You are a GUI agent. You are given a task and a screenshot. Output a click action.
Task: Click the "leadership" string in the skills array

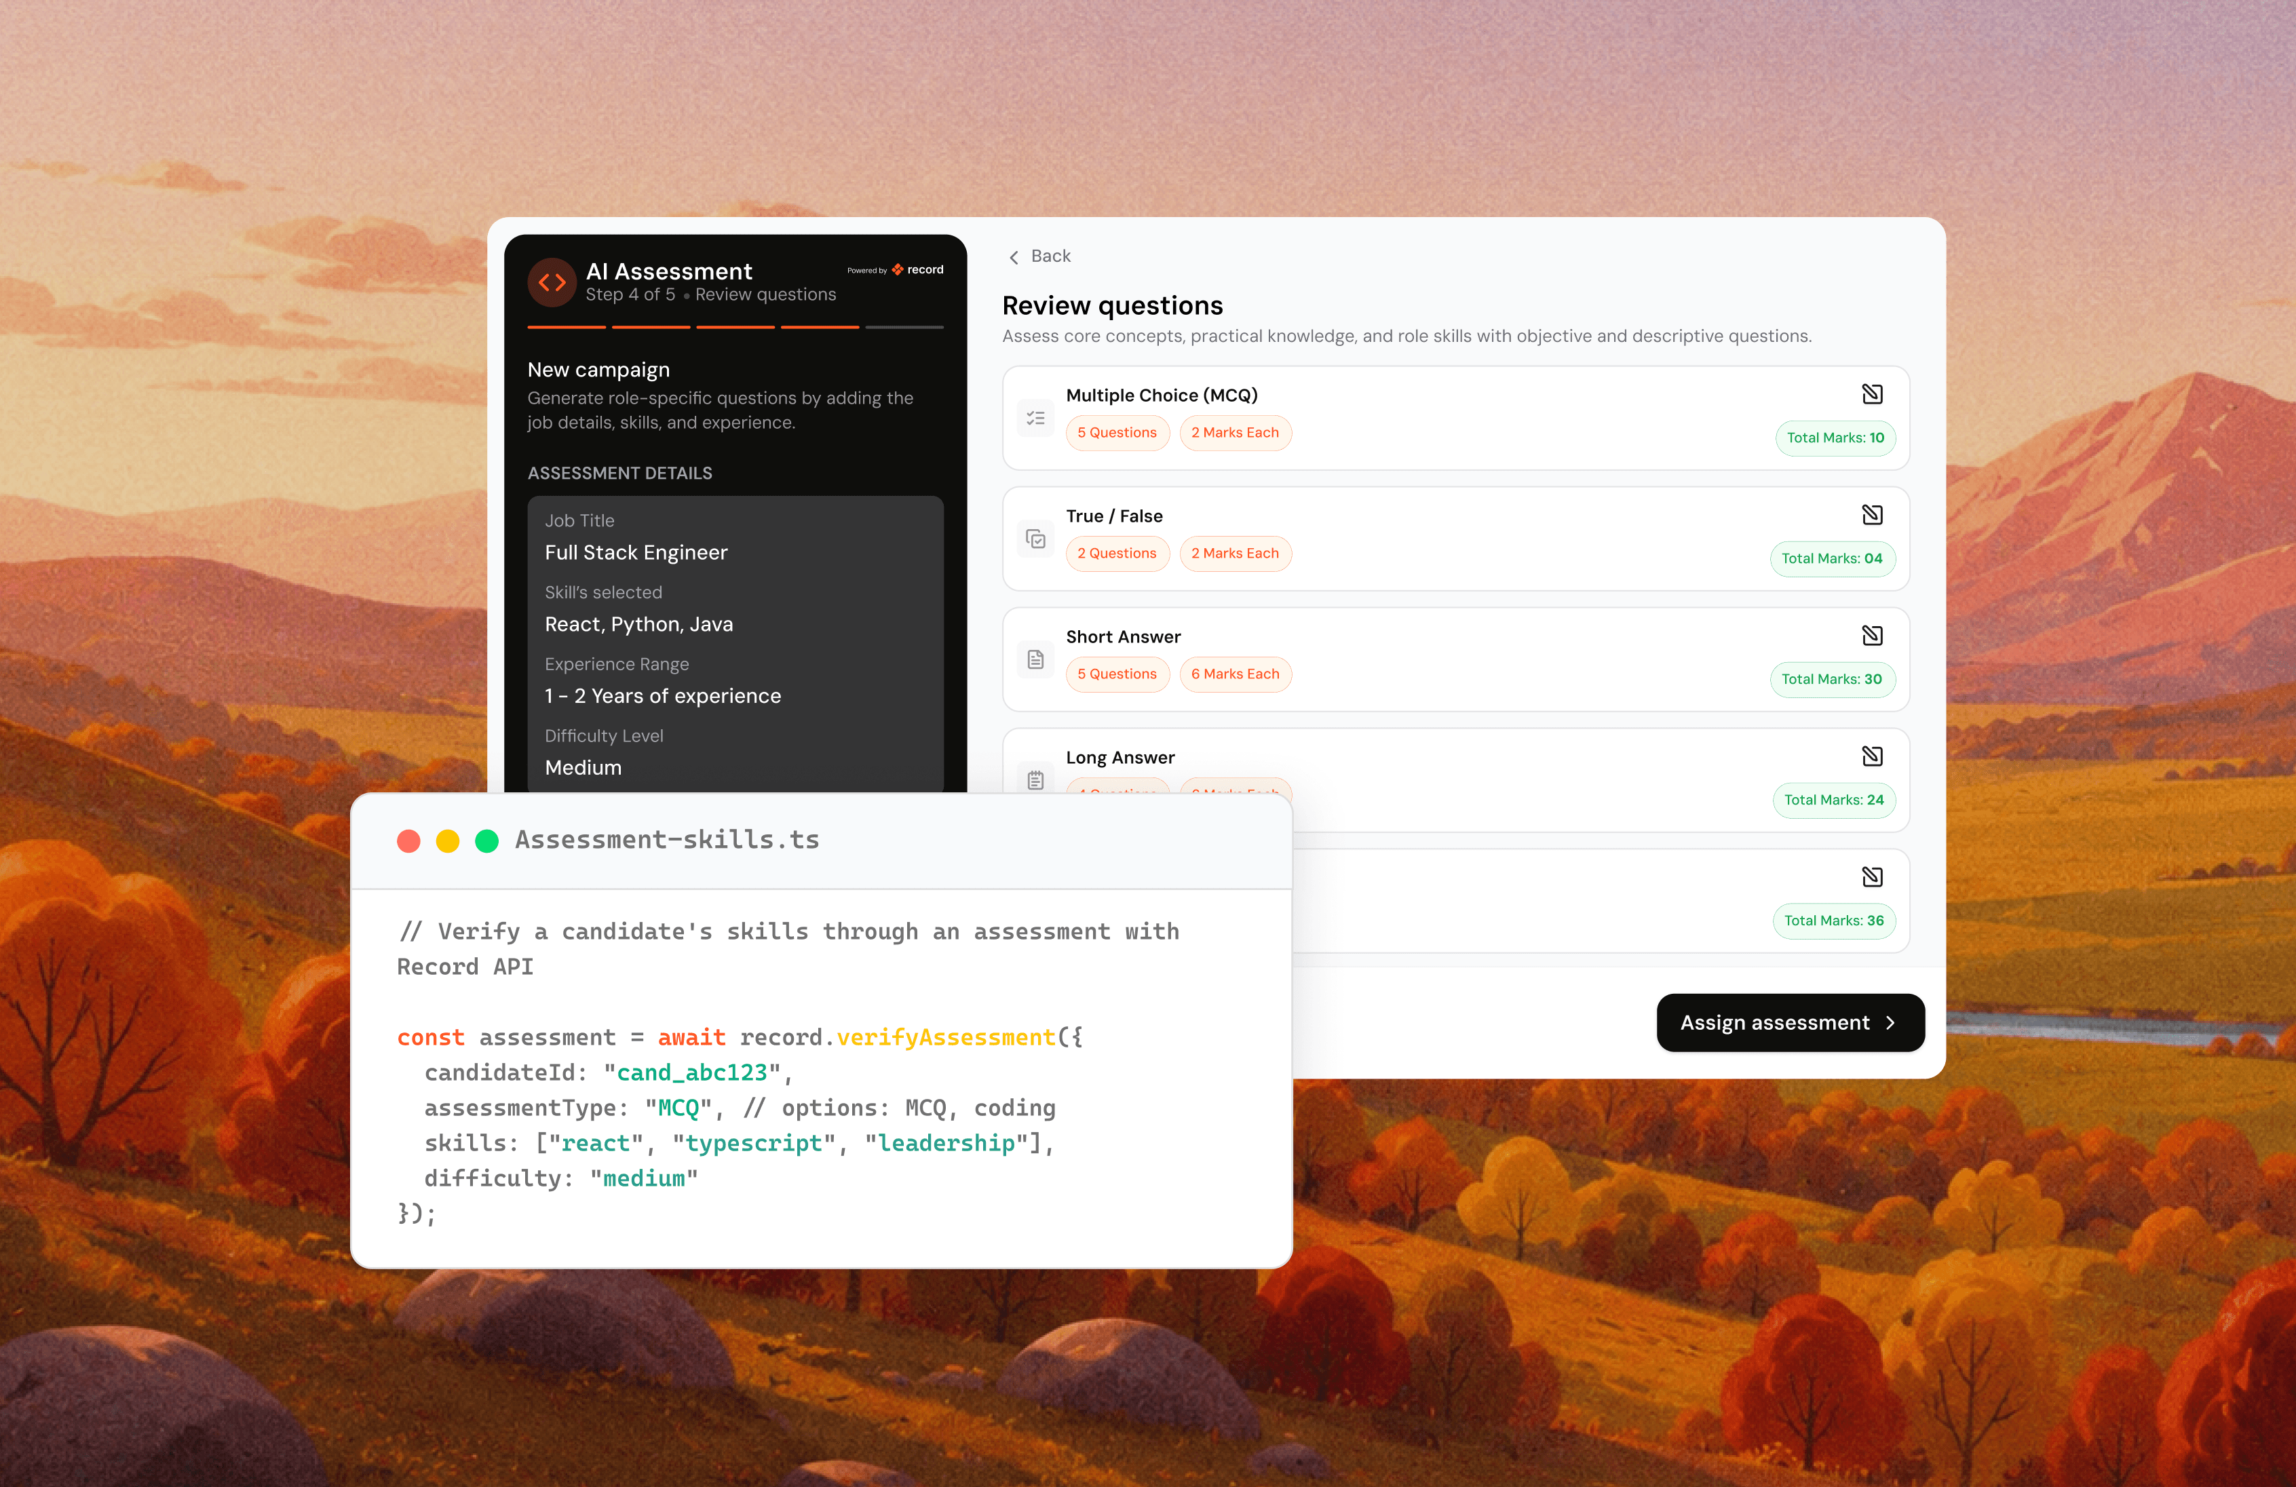(x=945, y=1144)
